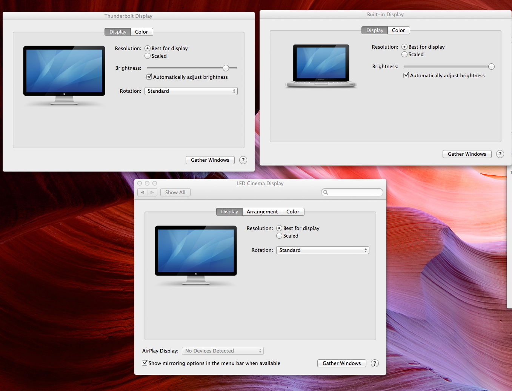Click the Thunderbolt Display title bar text
This screenshot has width=512, height=391.
click(x=129, y=16)
